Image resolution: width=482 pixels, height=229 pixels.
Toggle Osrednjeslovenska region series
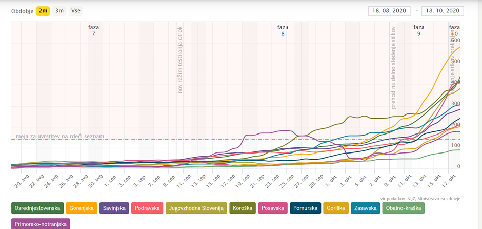click(37, 208)
